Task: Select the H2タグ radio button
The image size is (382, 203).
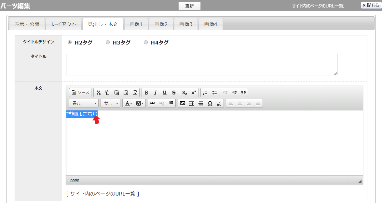Action: point(70,42)
